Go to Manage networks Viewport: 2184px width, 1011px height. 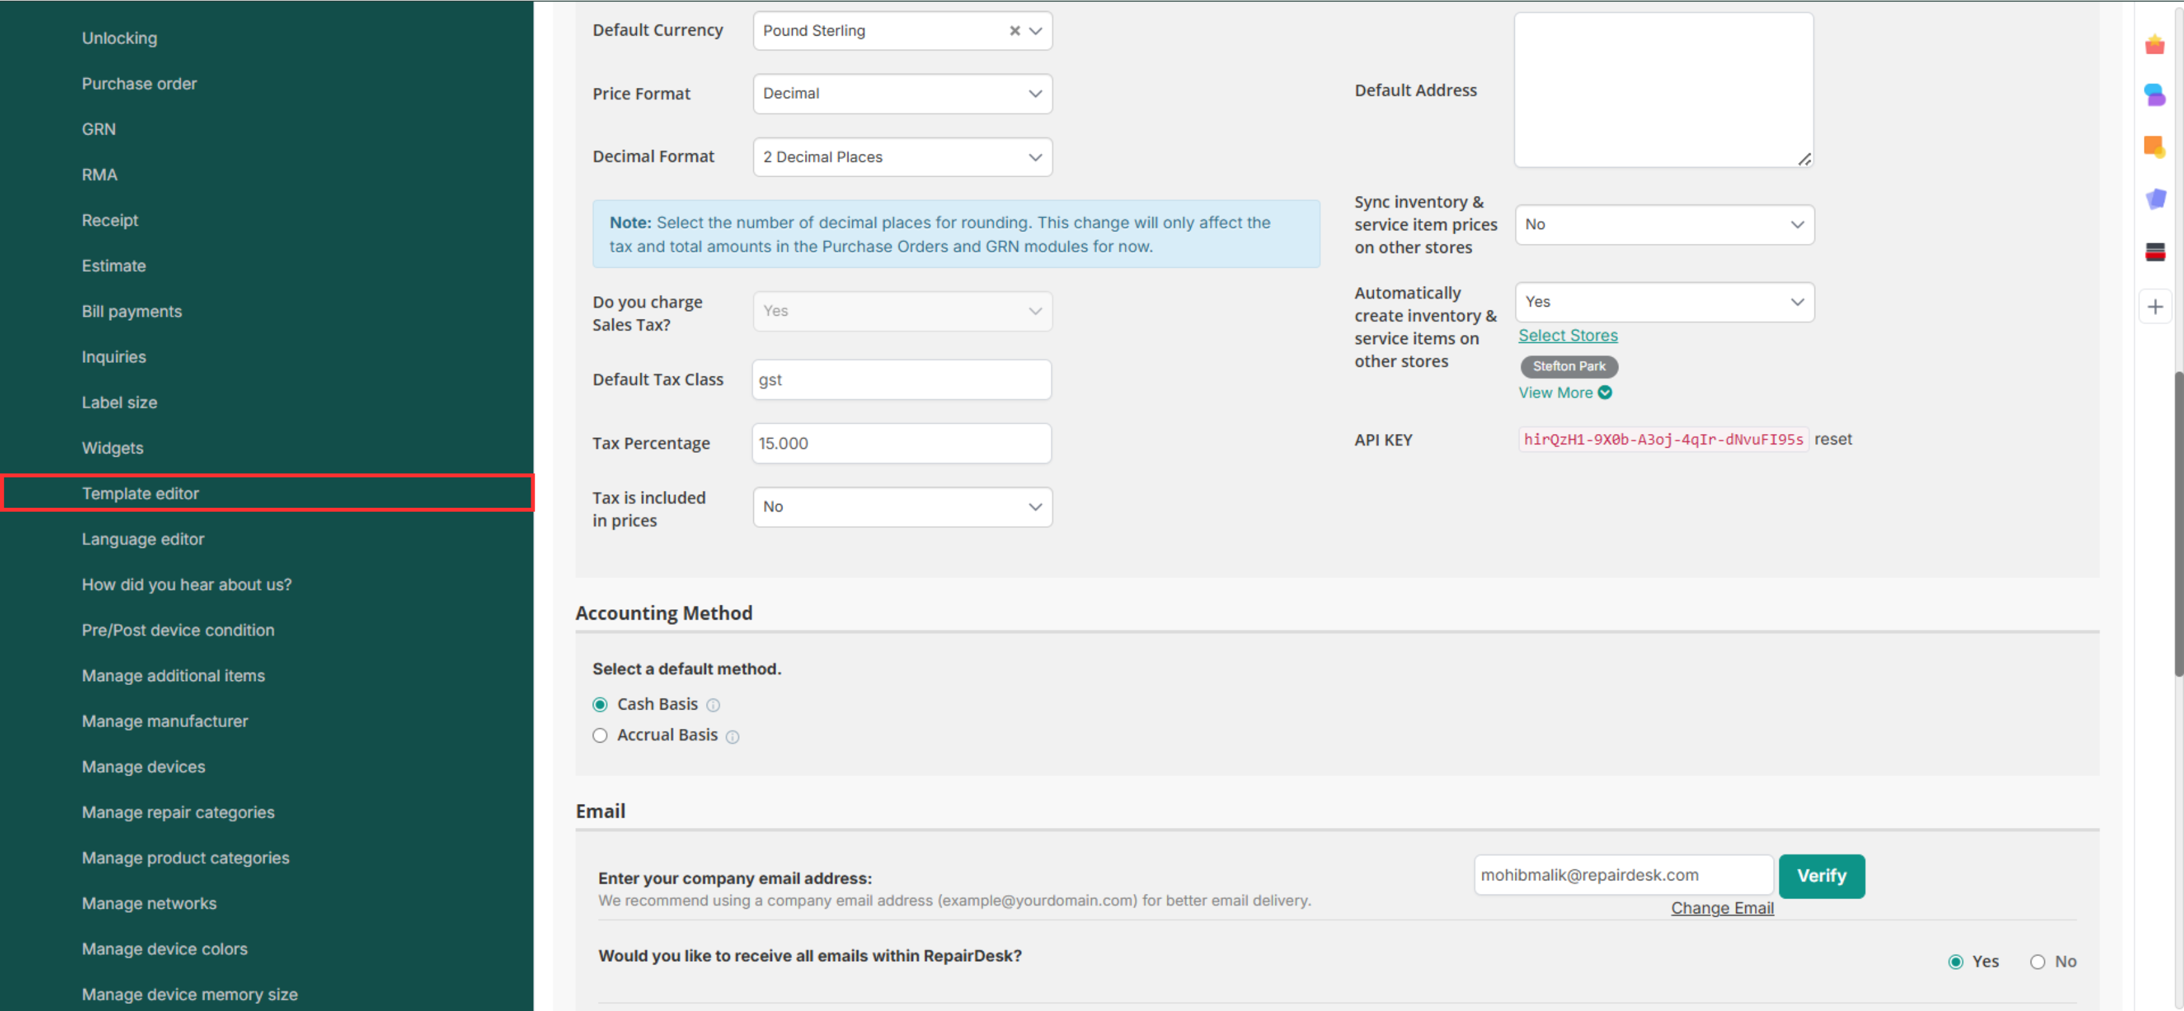coord(149,904)
